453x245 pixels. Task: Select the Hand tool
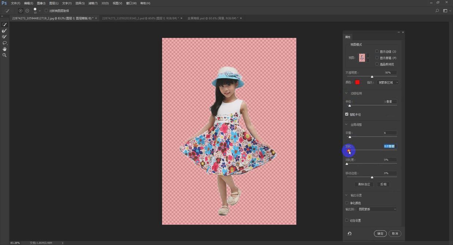pyautogui.click(x=4, y=49)
